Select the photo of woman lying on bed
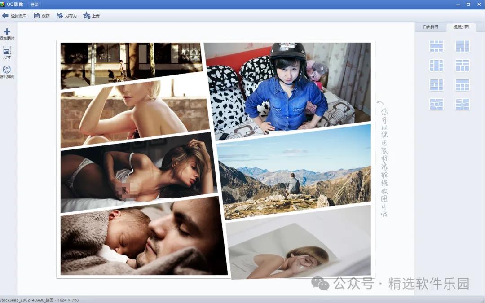This screenshot has width=485, height=303. point(139,172)
